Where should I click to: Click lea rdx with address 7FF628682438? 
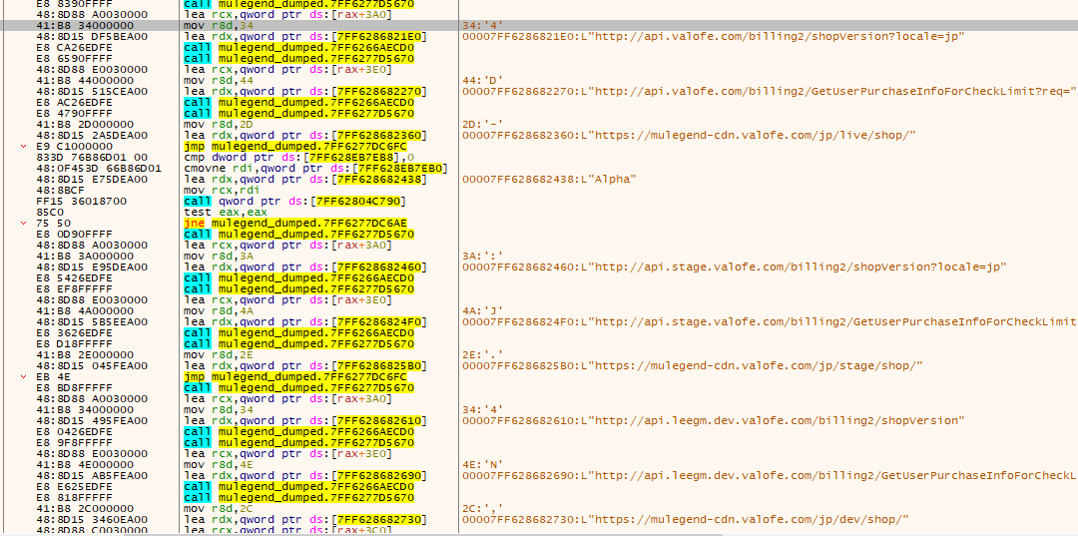306,180
